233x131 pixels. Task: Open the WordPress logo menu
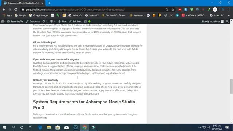(3, 21)
